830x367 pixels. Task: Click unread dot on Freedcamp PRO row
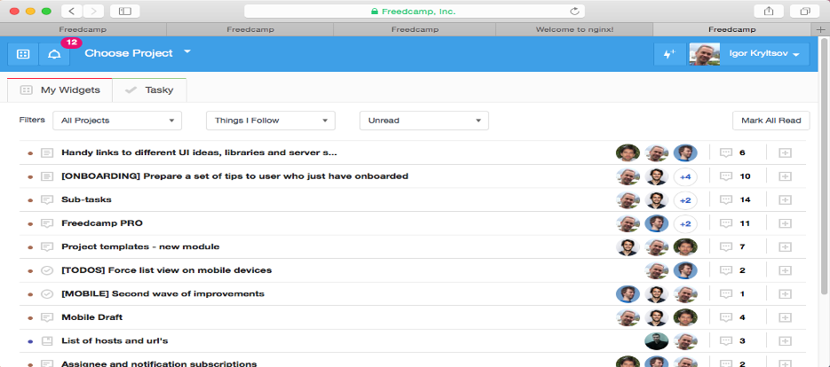point(30,223)
